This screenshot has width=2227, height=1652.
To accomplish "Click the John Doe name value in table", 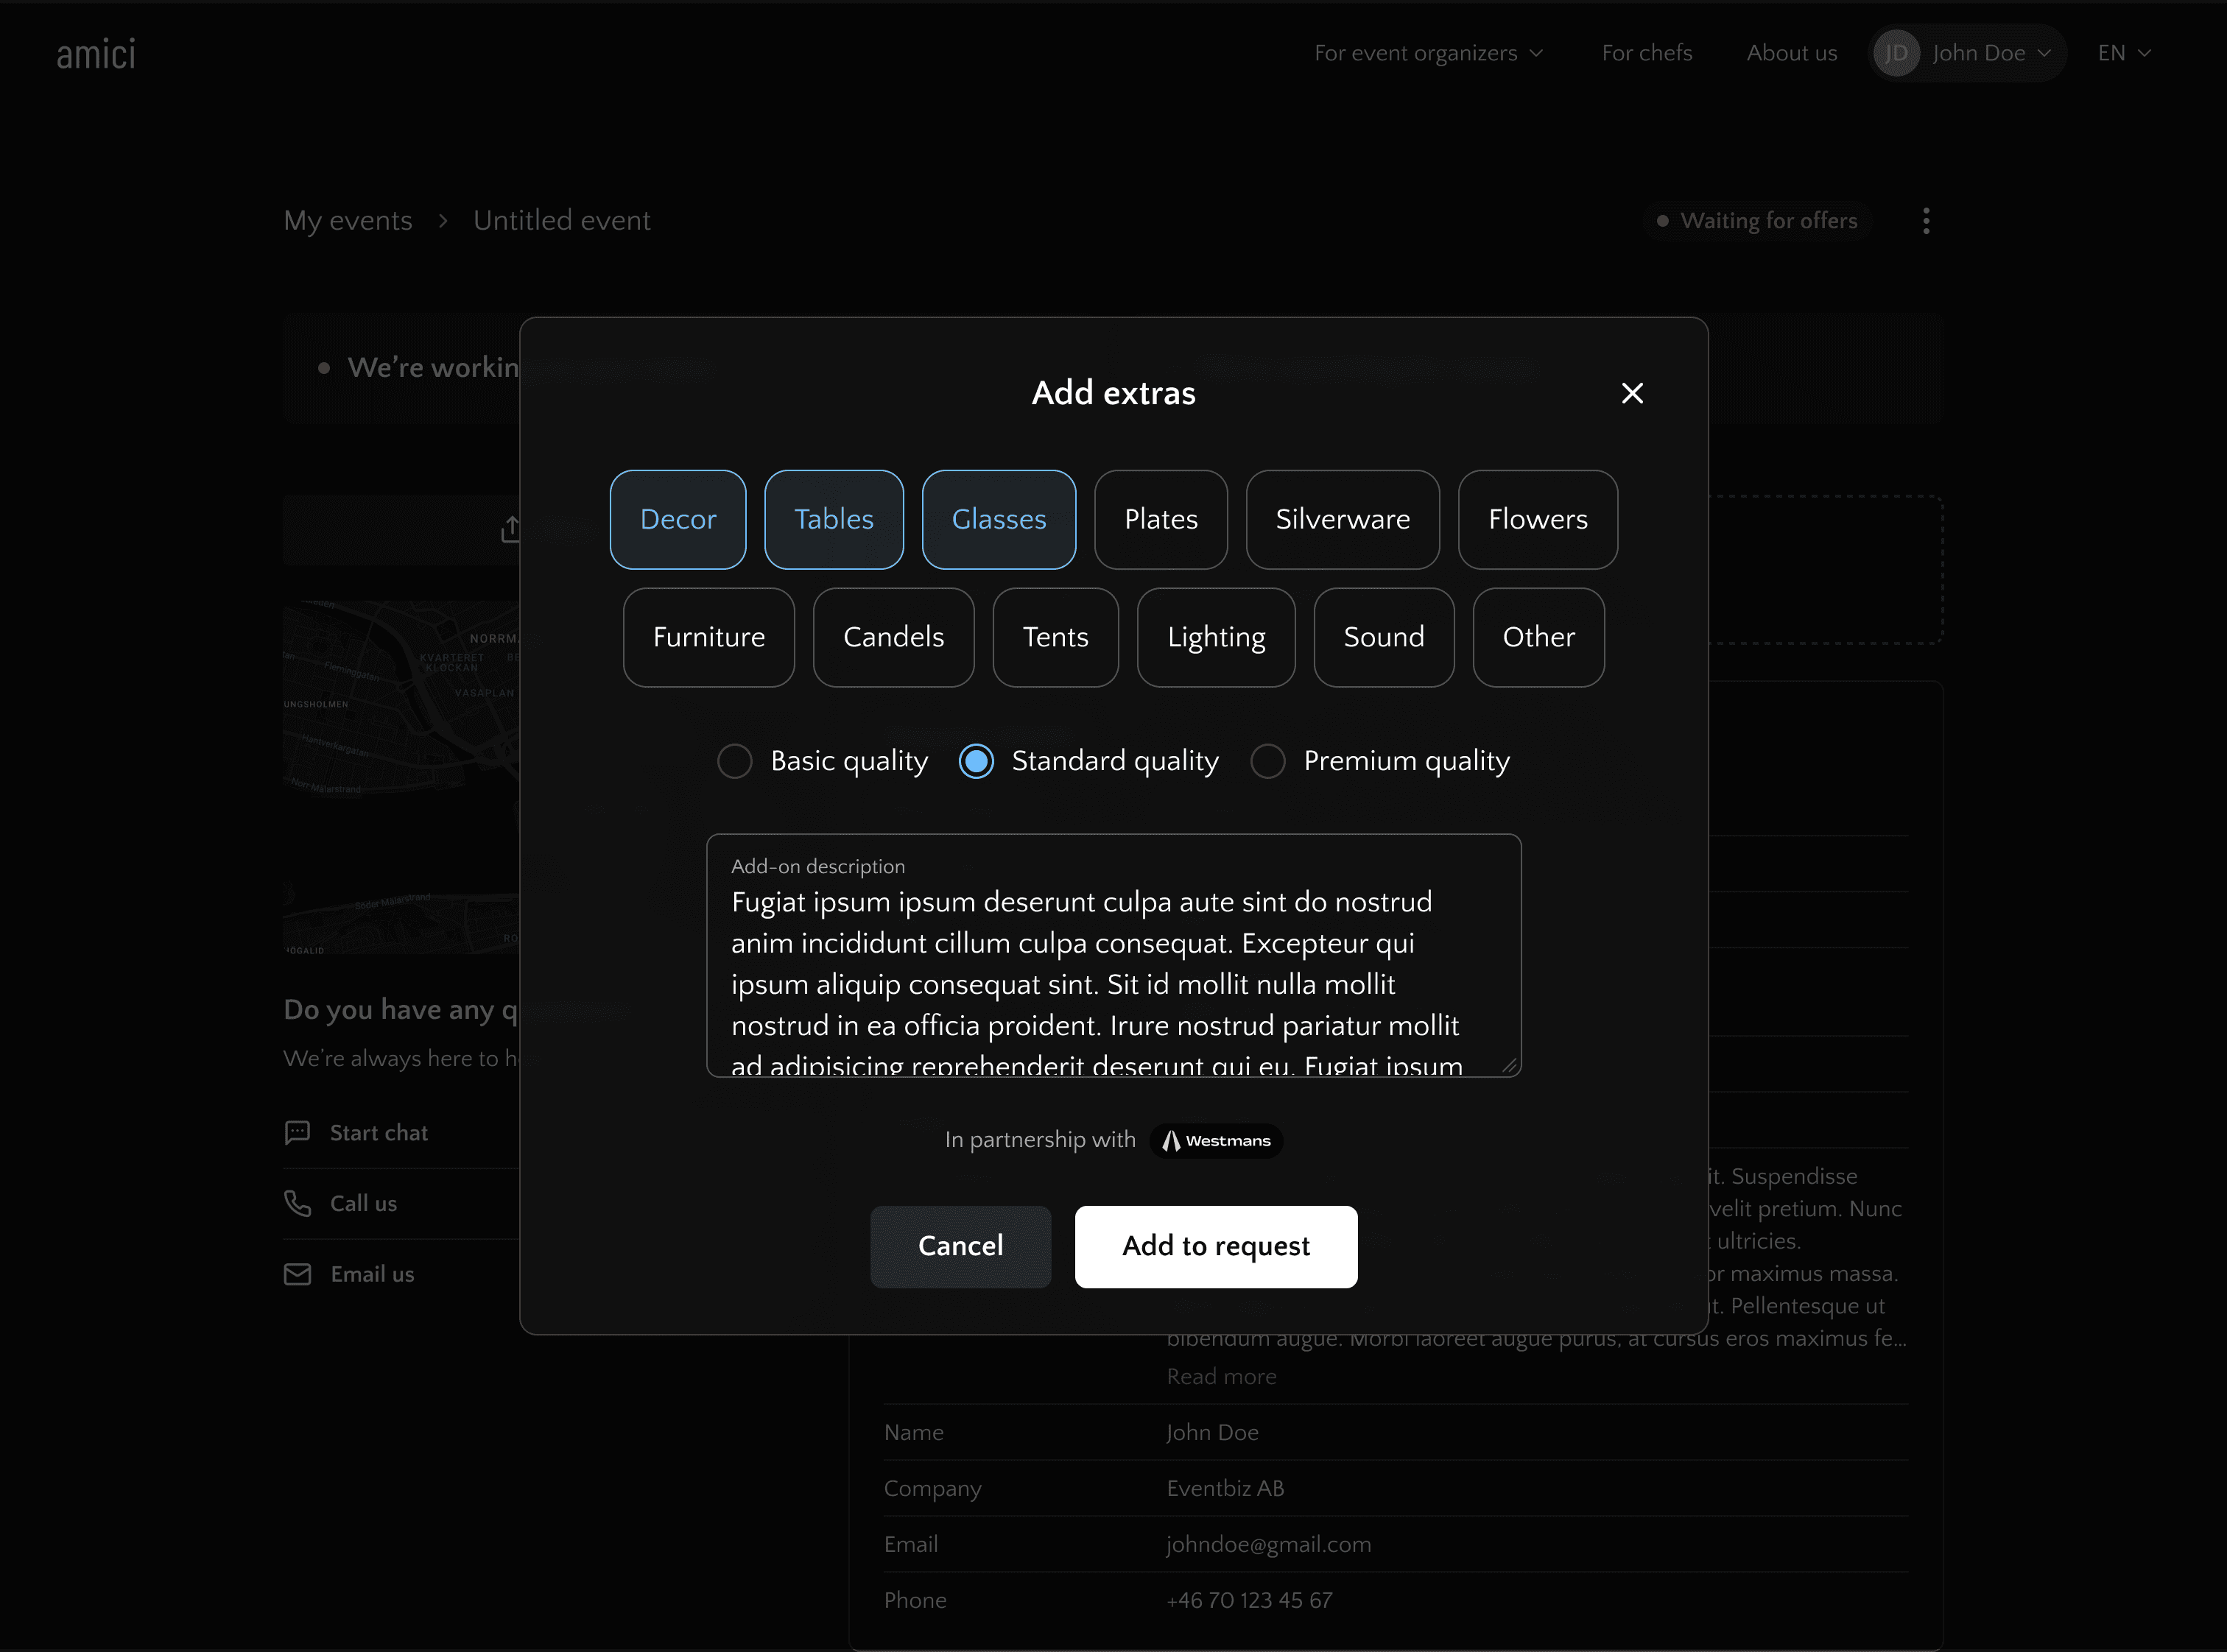I will tap(1211, 1433).
